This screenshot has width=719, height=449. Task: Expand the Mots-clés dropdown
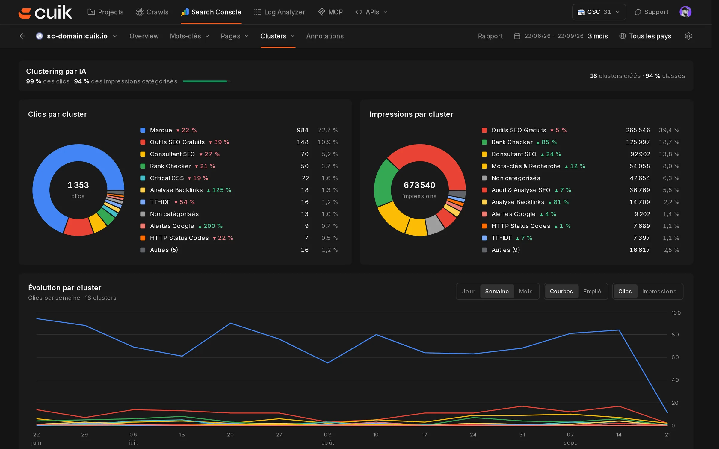tap(190, 36)
